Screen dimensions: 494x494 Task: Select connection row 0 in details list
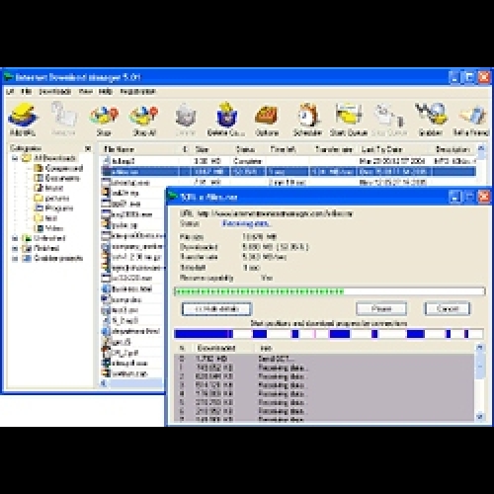[x=324, y=359]
